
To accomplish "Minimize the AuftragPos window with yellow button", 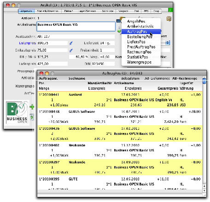I will point(47,73).
